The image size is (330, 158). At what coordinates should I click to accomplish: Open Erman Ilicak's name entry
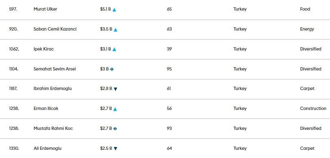click(46, 109)
